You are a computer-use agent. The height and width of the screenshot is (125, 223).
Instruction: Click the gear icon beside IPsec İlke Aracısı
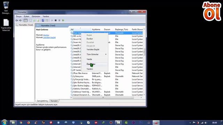tap(72, 73)
